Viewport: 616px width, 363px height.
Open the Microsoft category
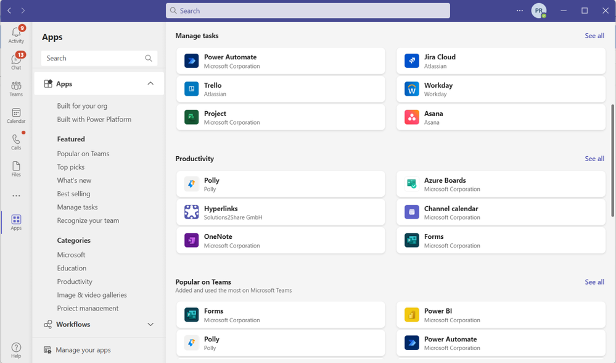pyautogui.click(x=71, y=255)
